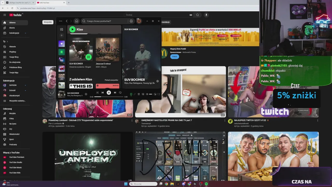Expand the Ty section chevron
The width and height of the screenshot is (332, 187).
click(x=7, y=42)
